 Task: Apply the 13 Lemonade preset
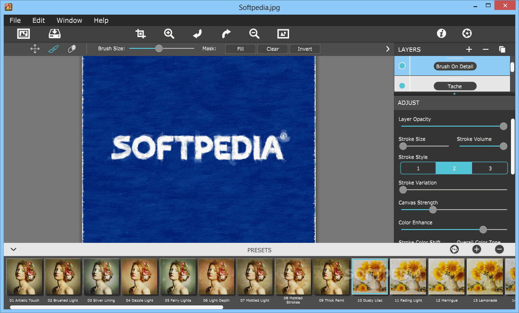(x=485, y=277)
